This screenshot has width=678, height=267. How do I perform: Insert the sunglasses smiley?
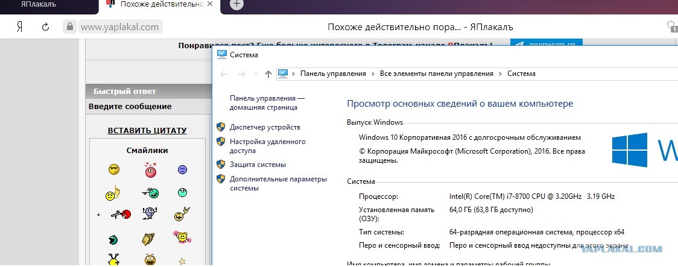114,169
